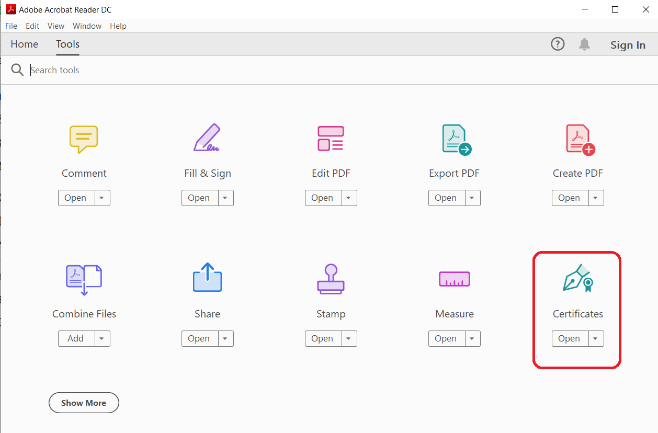Click the notifications bell icon
Image resolution: width=658 pixels, height=433 pixels.
click(x=584, y=44)
